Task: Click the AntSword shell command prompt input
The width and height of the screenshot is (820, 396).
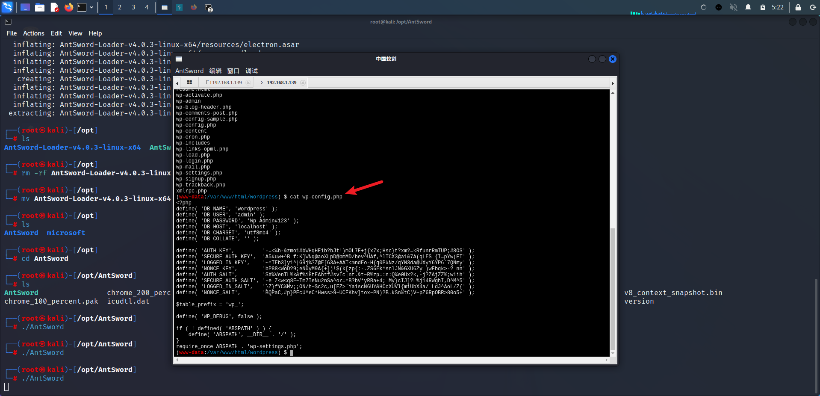Action: [x=292, y=353]
